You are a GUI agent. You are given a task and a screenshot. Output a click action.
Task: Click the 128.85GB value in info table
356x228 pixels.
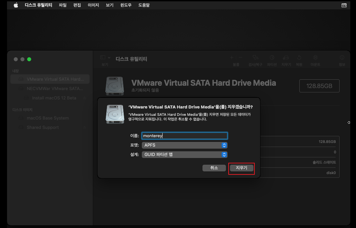coord(327,142)
